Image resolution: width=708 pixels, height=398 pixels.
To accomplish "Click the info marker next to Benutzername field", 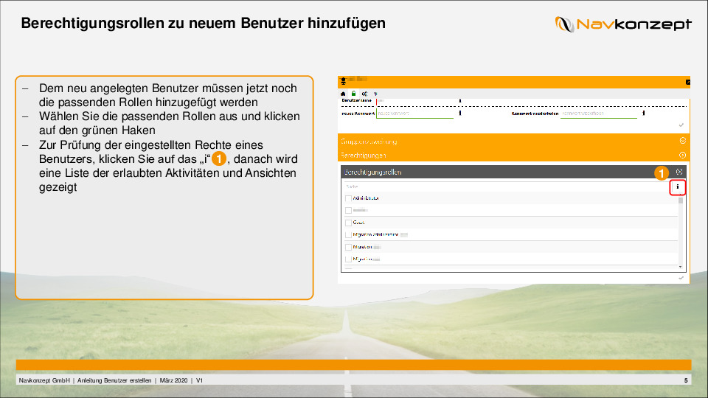I will [x=460, y=101].
